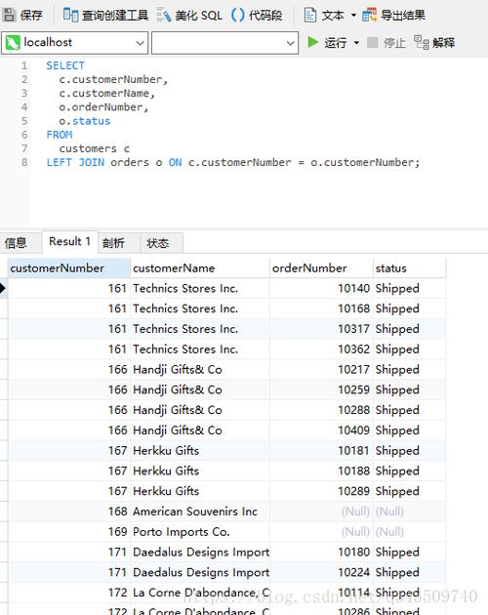Image resolution: width=488 pixels, height=615 pixels.
Task: Click LEFT JOIN in the SQL editor
Action: (x=75, y=162)
